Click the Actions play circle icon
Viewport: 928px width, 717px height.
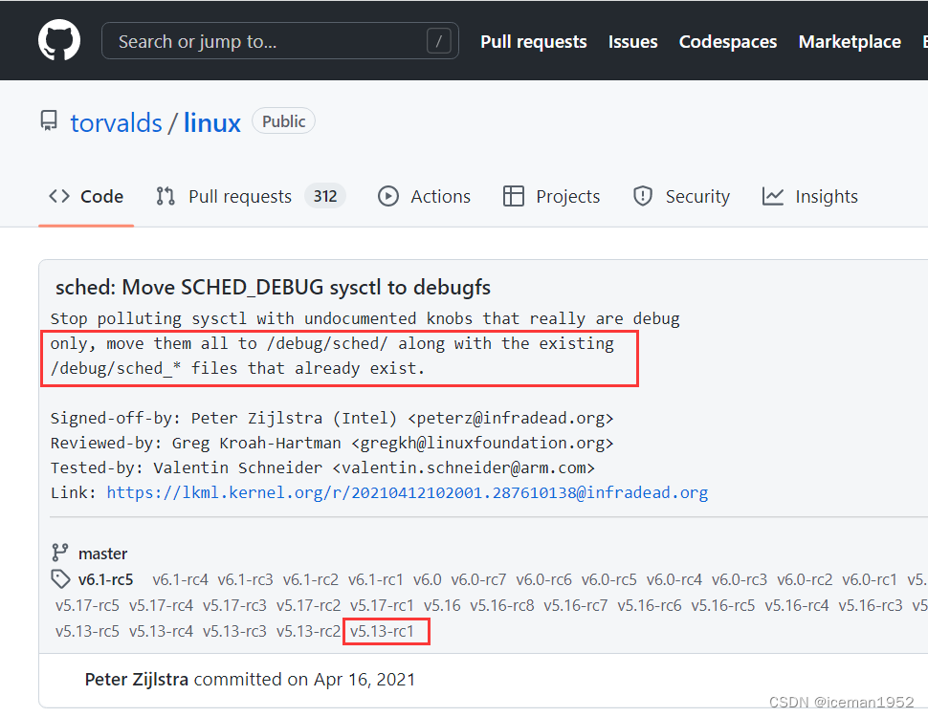[388, 196]
